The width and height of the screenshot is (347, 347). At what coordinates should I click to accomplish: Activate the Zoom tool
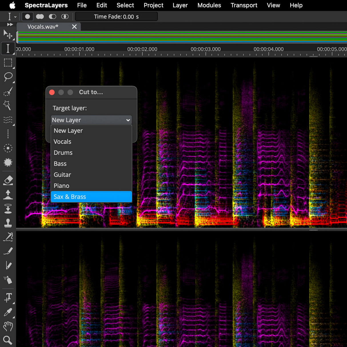pyautogui.click(x=8, y=340)
